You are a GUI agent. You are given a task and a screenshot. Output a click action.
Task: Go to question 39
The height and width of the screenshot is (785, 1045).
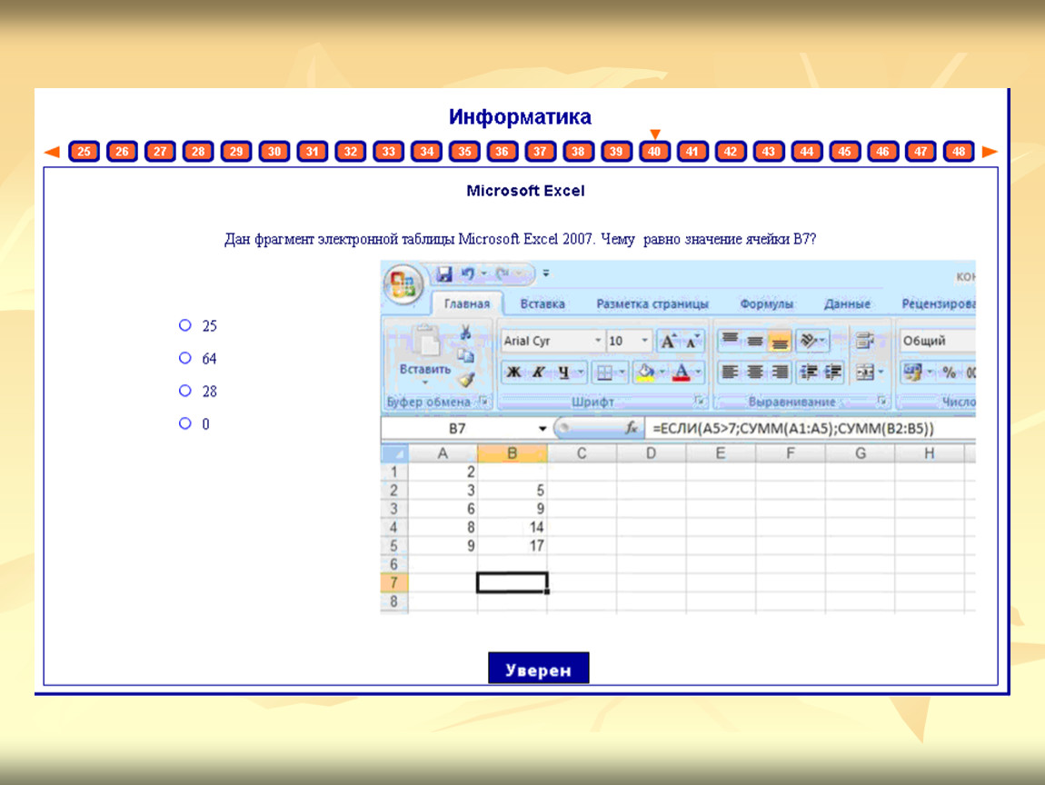616,151
